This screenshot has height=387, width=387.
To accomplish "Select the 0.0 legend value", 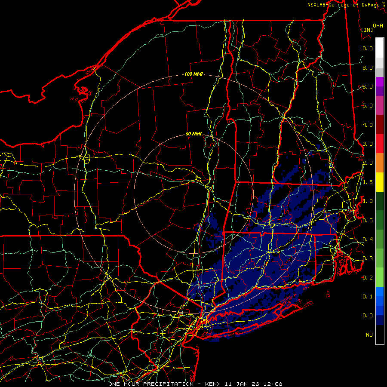I will pyautogui.click(x=368, y=316).
